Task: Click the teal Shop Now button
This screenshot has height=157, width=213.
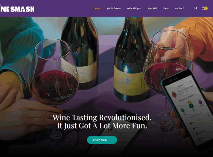Action: click(x=102, y=140)
